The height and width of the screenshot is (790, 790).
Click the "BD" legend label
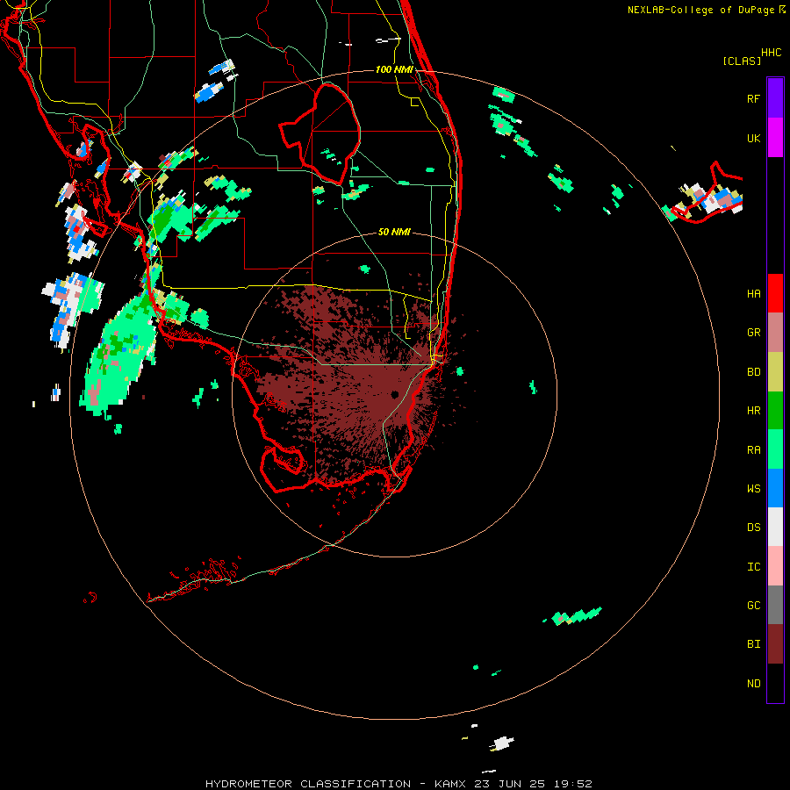pos(753,372)
